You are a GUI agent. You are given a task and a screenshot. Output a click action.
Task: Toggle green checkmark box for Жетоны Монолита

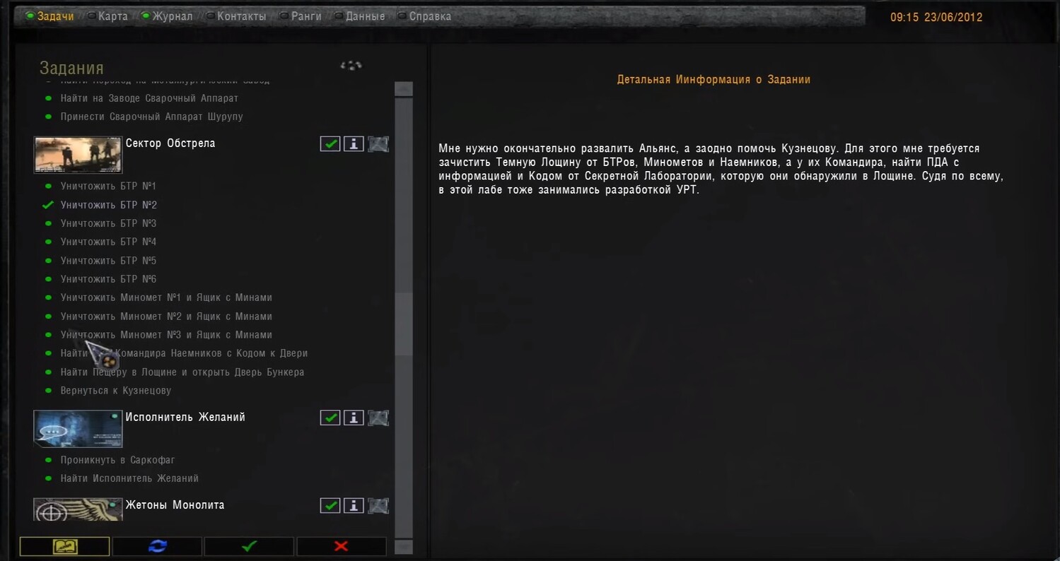point(330,506)
